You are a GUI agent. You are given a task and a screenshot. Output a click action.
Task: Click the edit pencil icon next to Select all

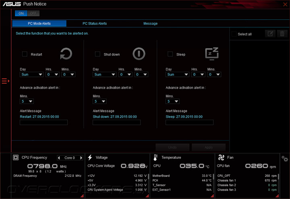point(270,34)
